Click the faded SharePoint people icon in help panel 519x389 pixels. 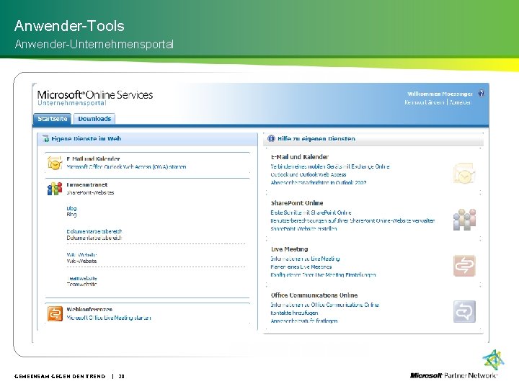pos(464,219)
